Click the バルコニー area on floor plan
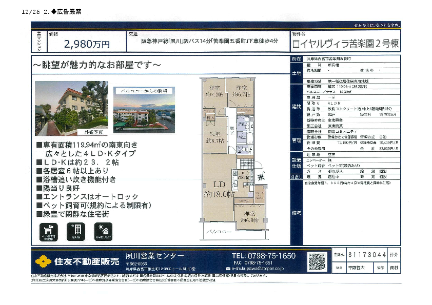The width and height of the screenshot is (432, 305). 219,232
